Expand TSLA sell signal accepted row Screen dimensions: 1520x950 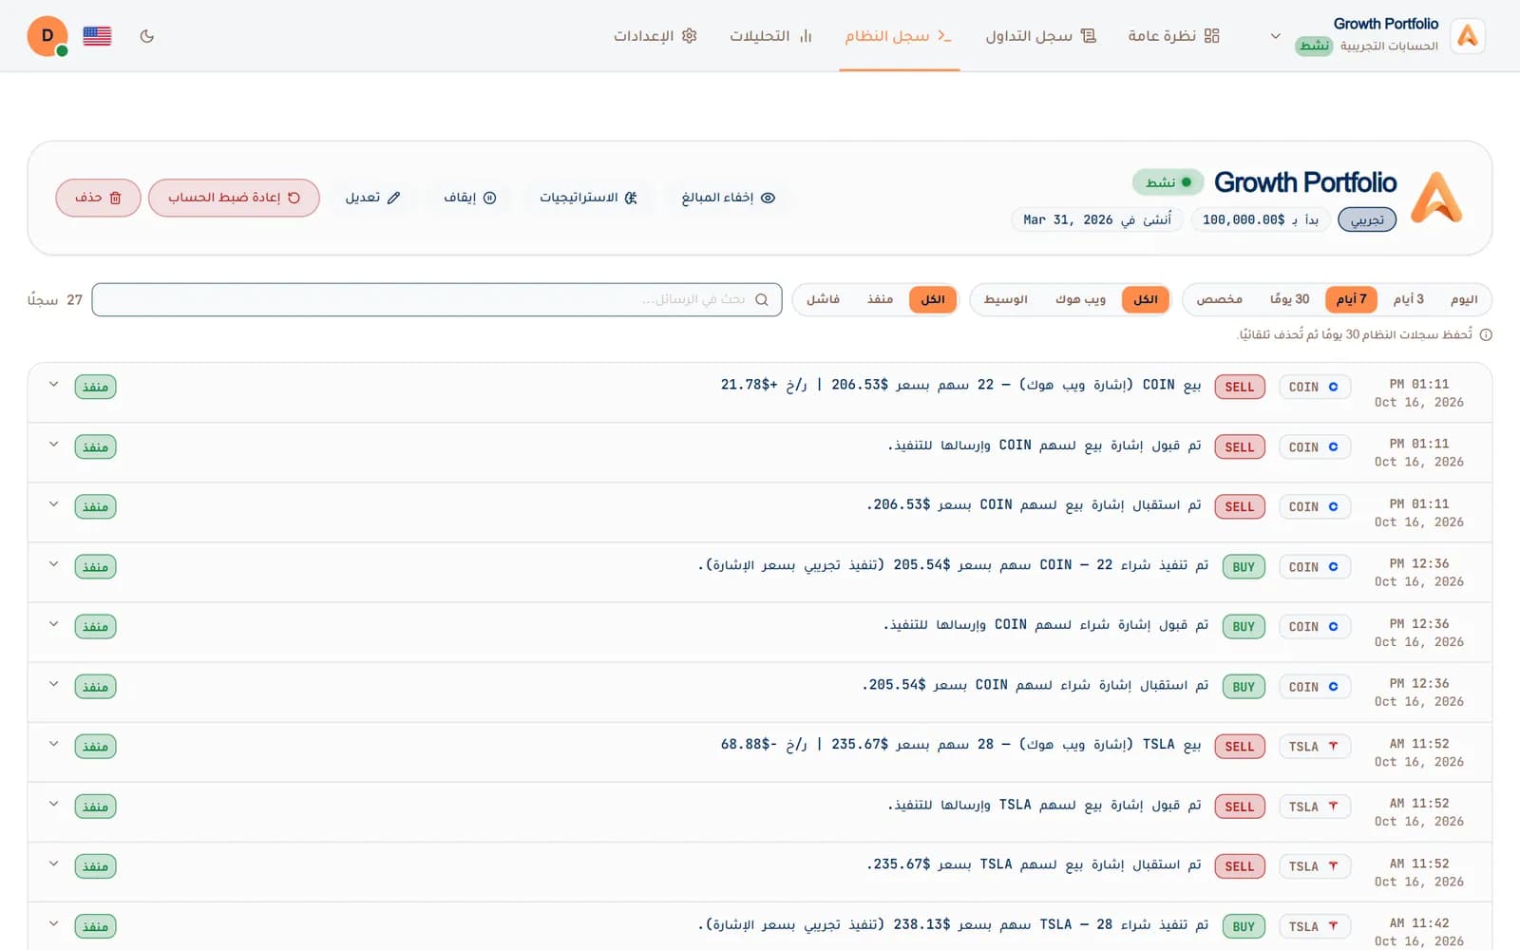pos(53,804)
